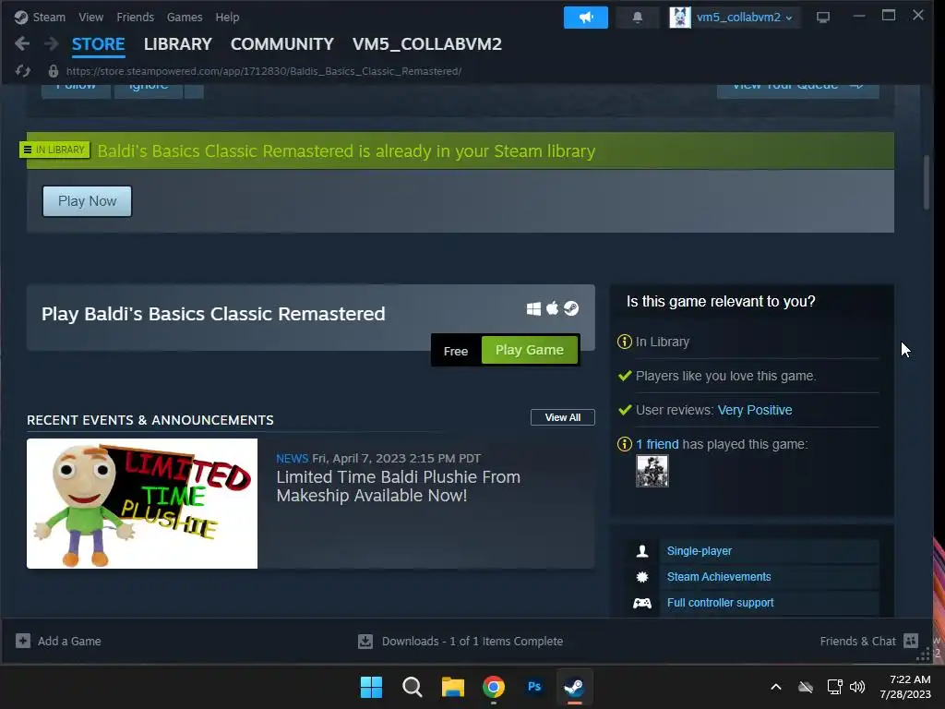Screen dimensions: 945x709
Task: Click the green Play Game button
Action: 530,350
